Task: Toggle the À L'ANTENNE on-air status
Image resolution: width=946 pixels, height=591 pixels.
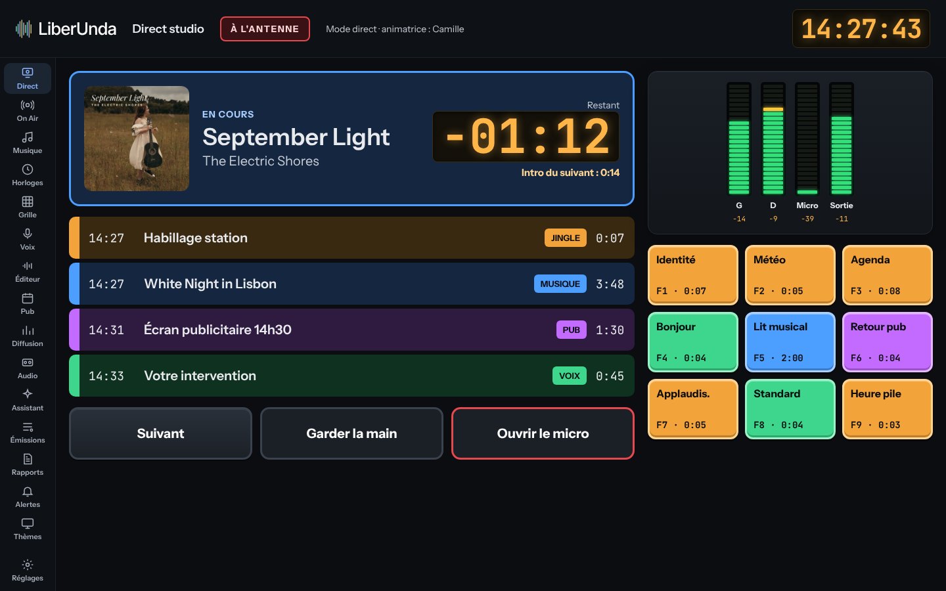Action: 265,29
